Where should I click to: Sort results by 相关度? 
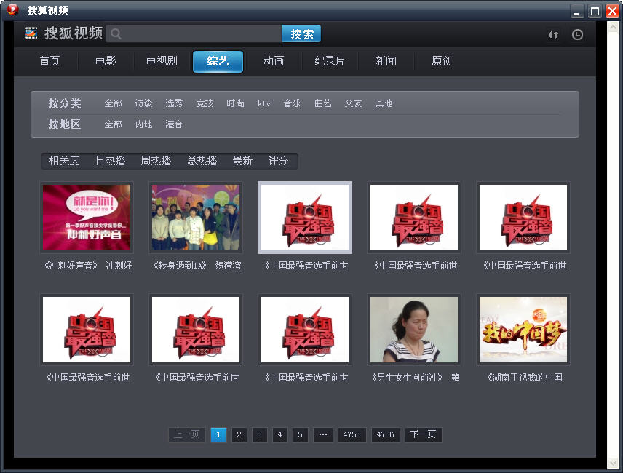[x=64, y=161]
